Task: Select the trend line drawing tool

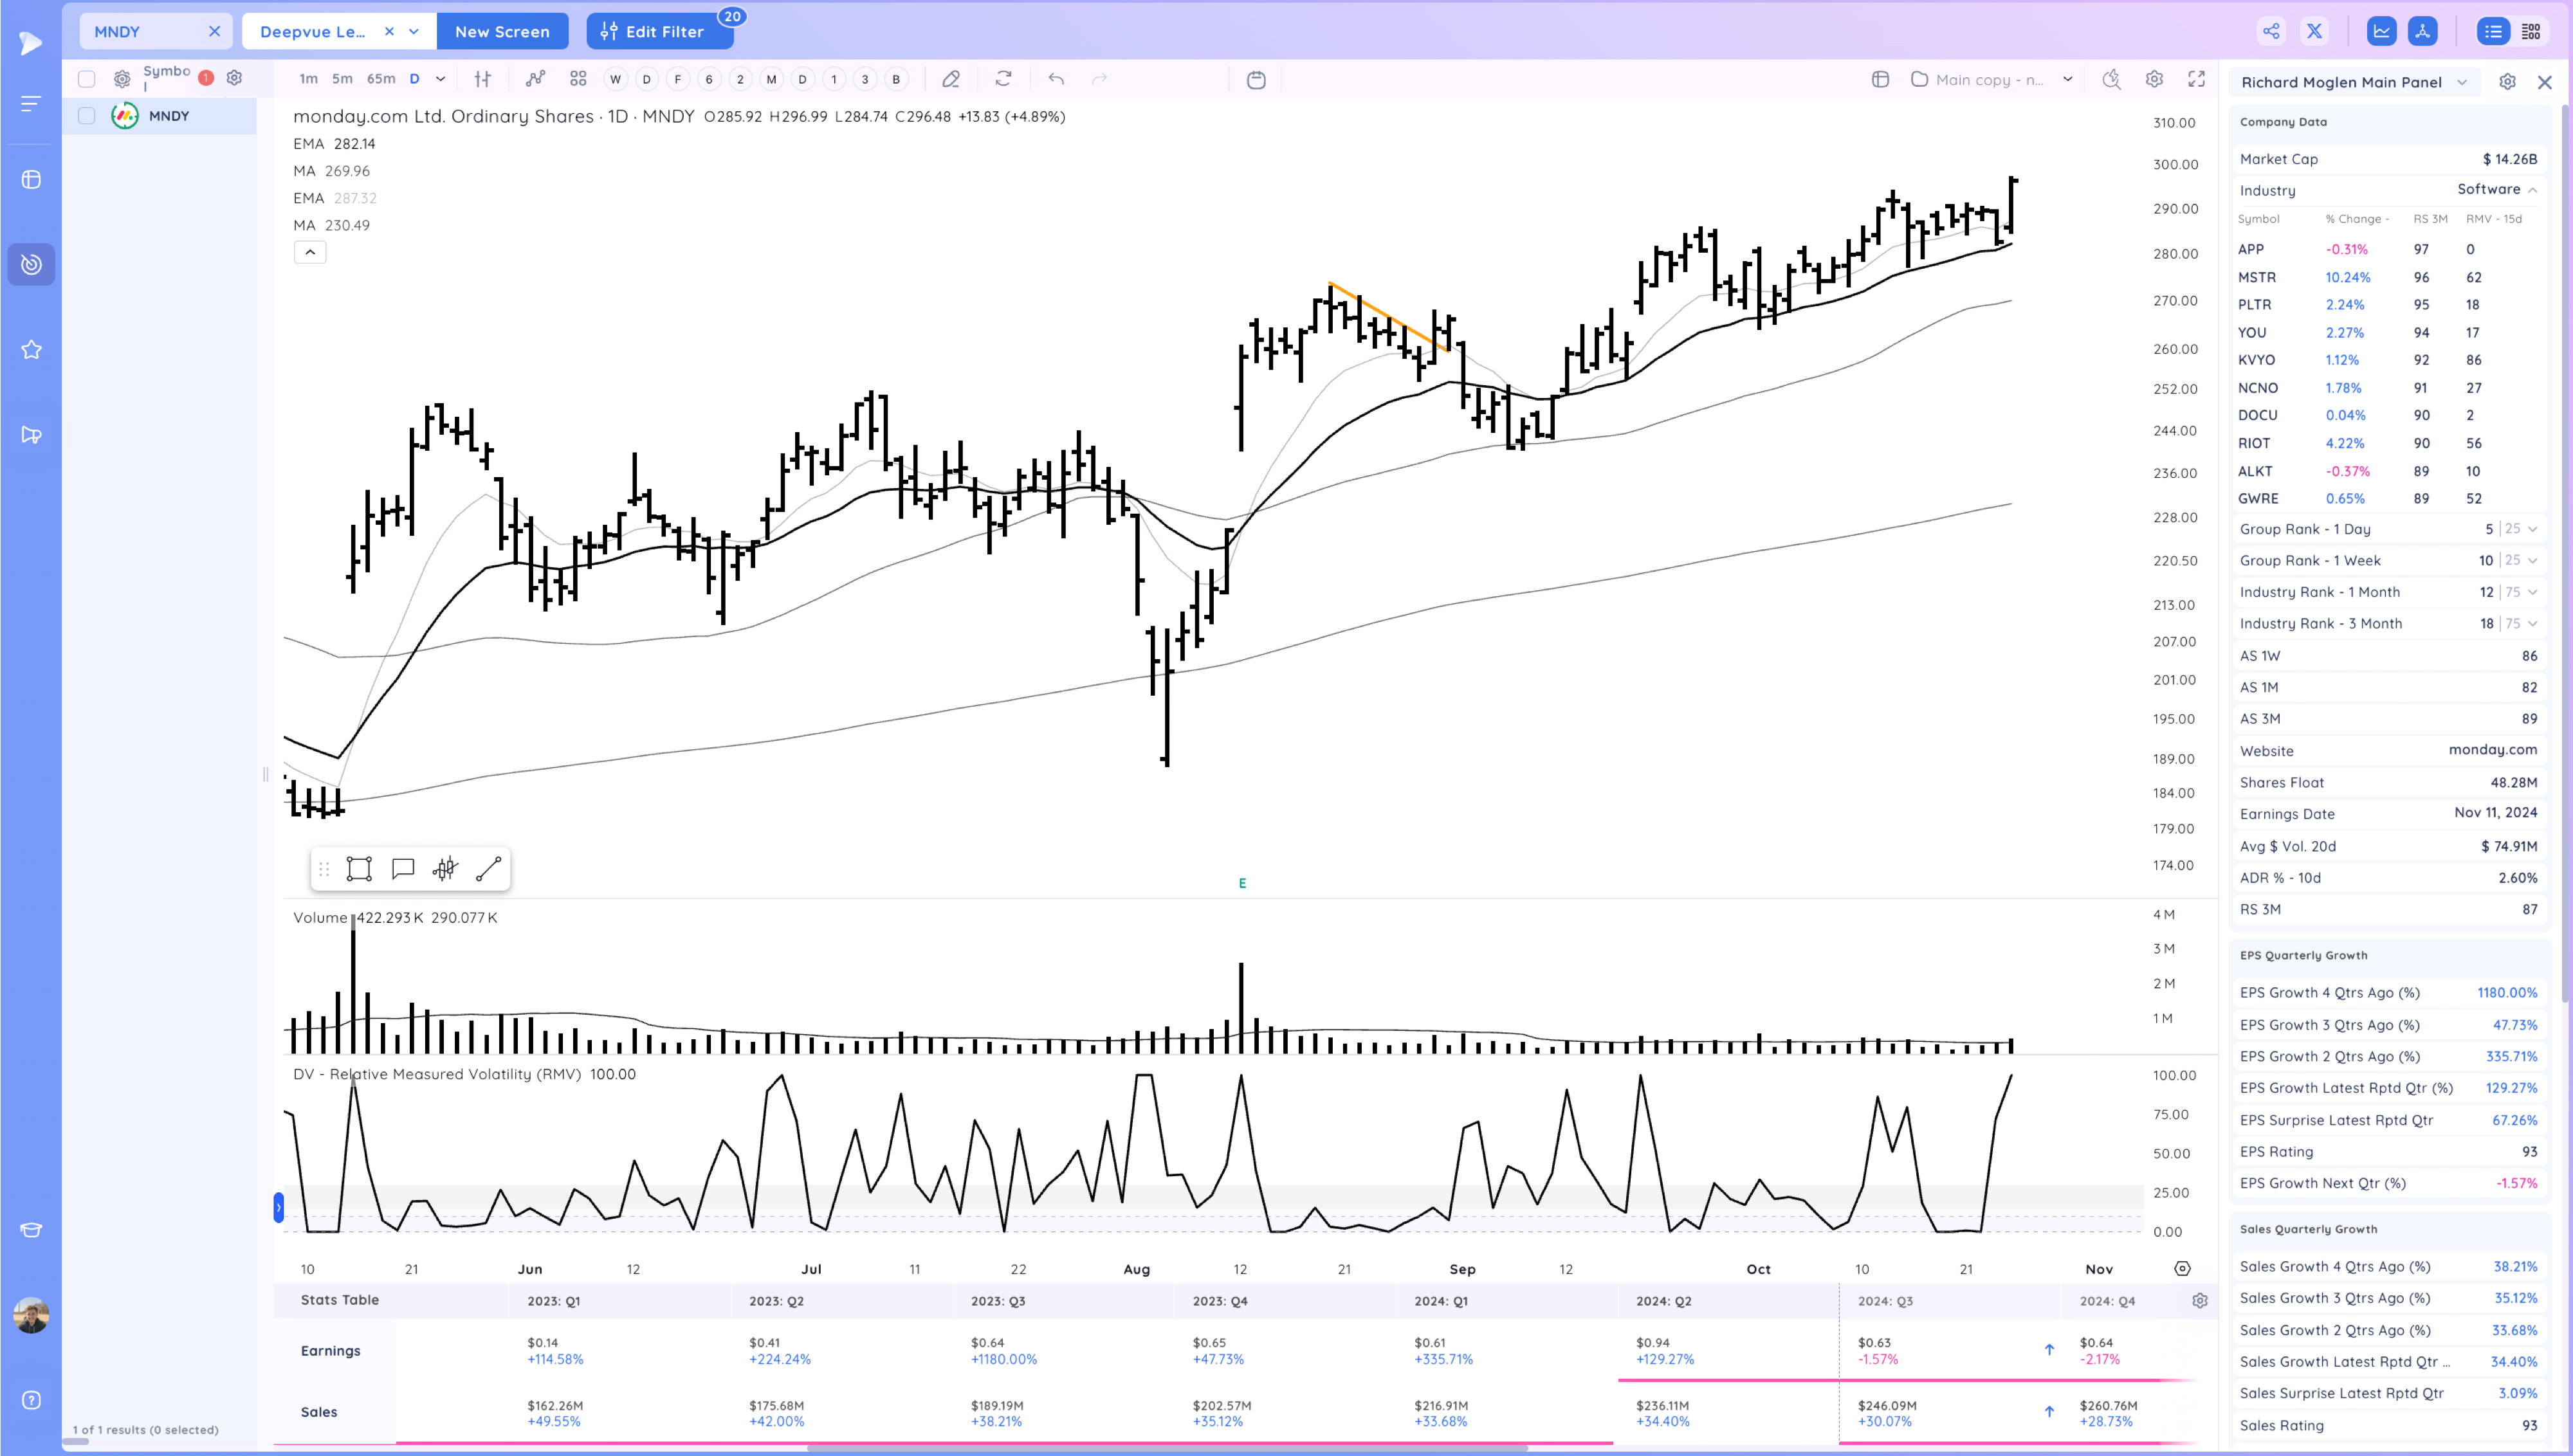Action: click(x=488, y=869)
